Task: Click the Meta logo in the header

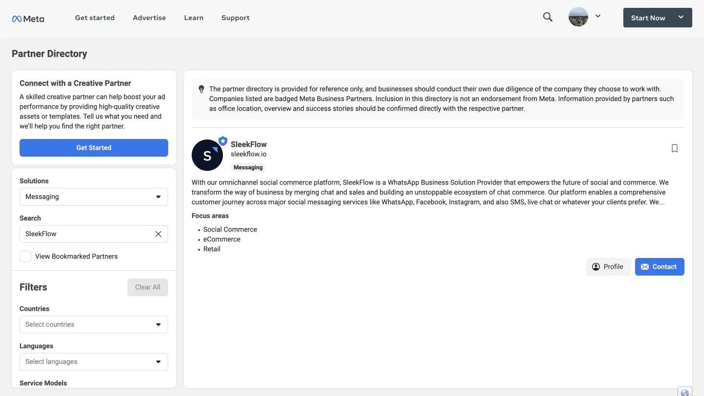Action: pyautogui.click(x=28, y=19)
